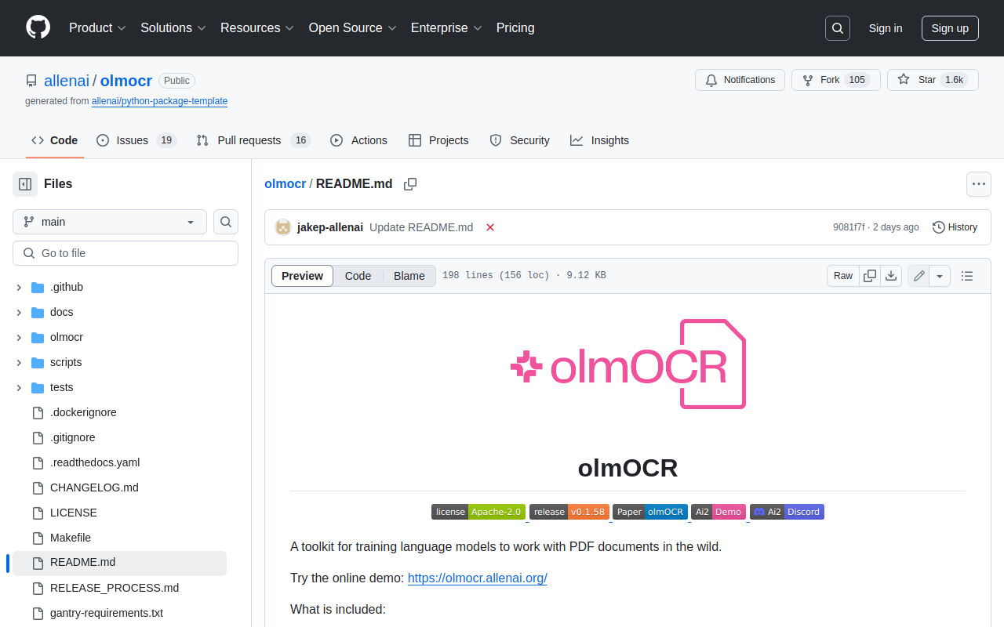Open the .github folder
The image size is (1004, 627).
click(x=67, y=287)
